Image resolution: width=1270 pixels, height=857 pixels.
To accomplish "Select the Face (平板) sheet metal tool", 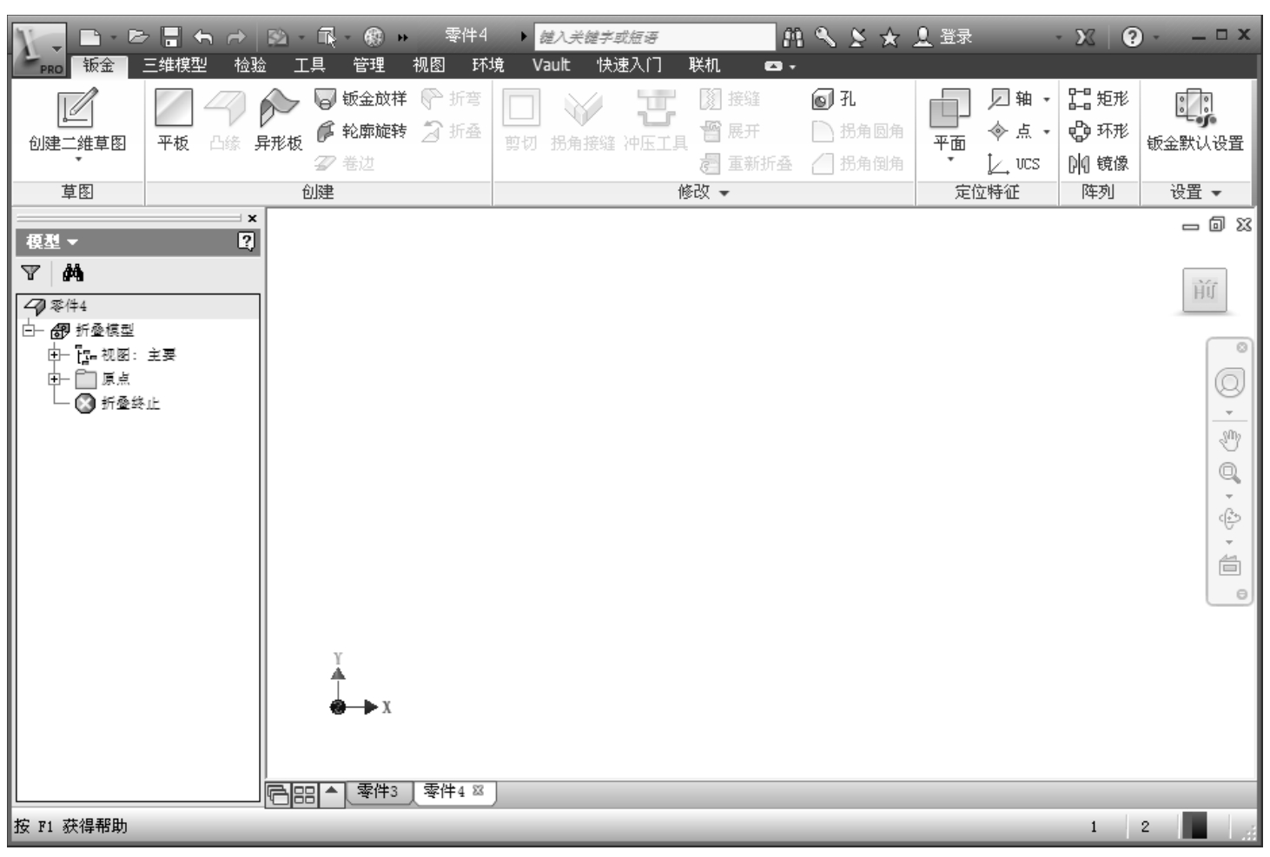I will coord(173,110).
